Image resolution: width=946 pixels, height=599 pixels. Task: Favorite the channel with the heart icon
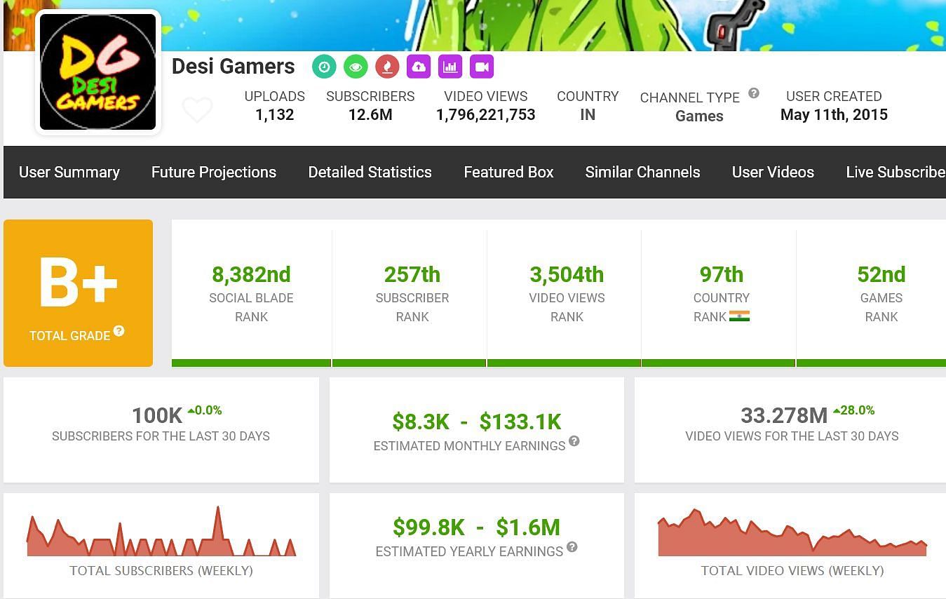tap(197, 109)
